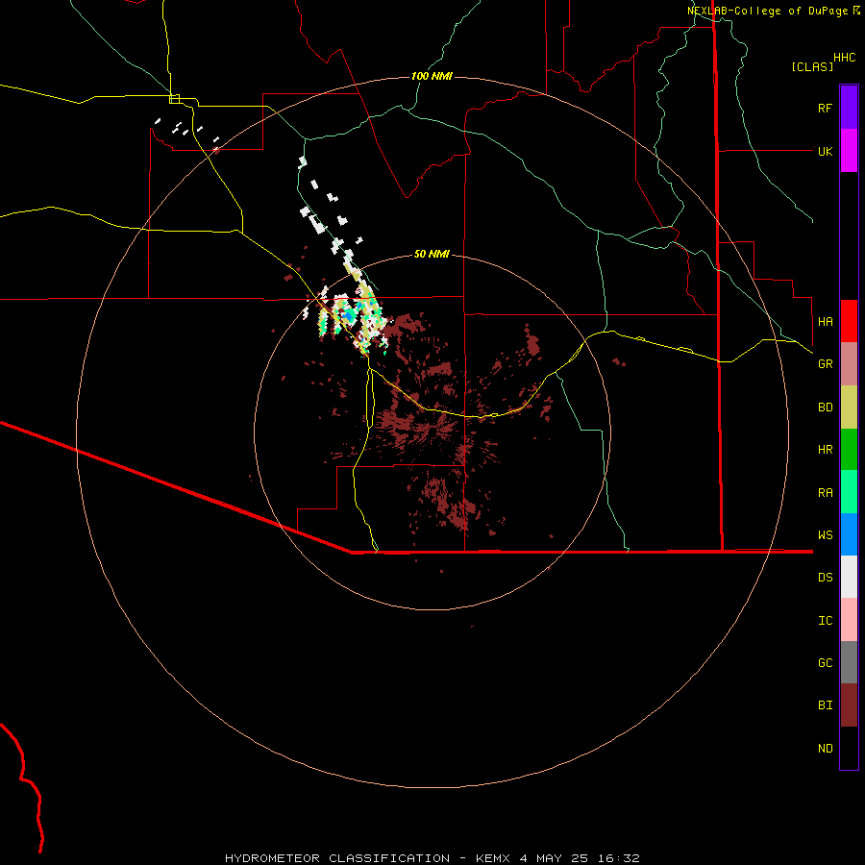Click the BI legend label

click(825, 705)
